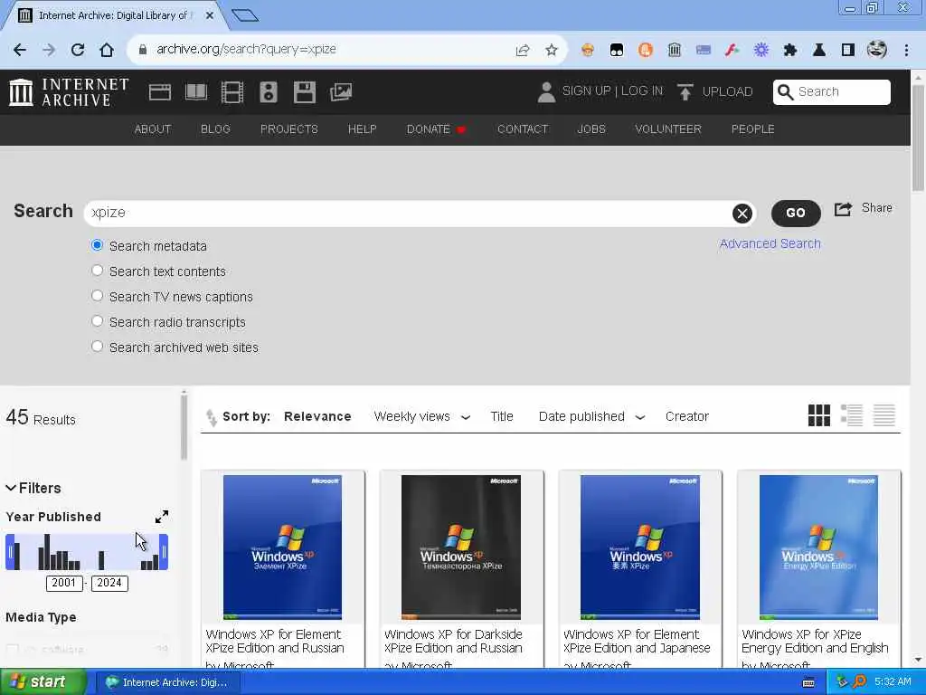Click the address bar URL
Screen dimensions: 926x695
(246, 49)
